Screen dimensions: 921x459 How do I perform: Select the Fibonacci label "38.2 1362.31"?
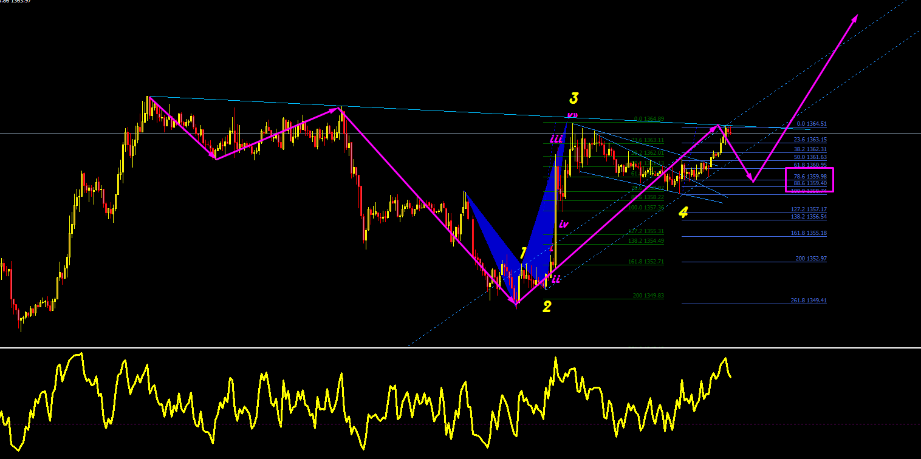(x=810, y=149)
